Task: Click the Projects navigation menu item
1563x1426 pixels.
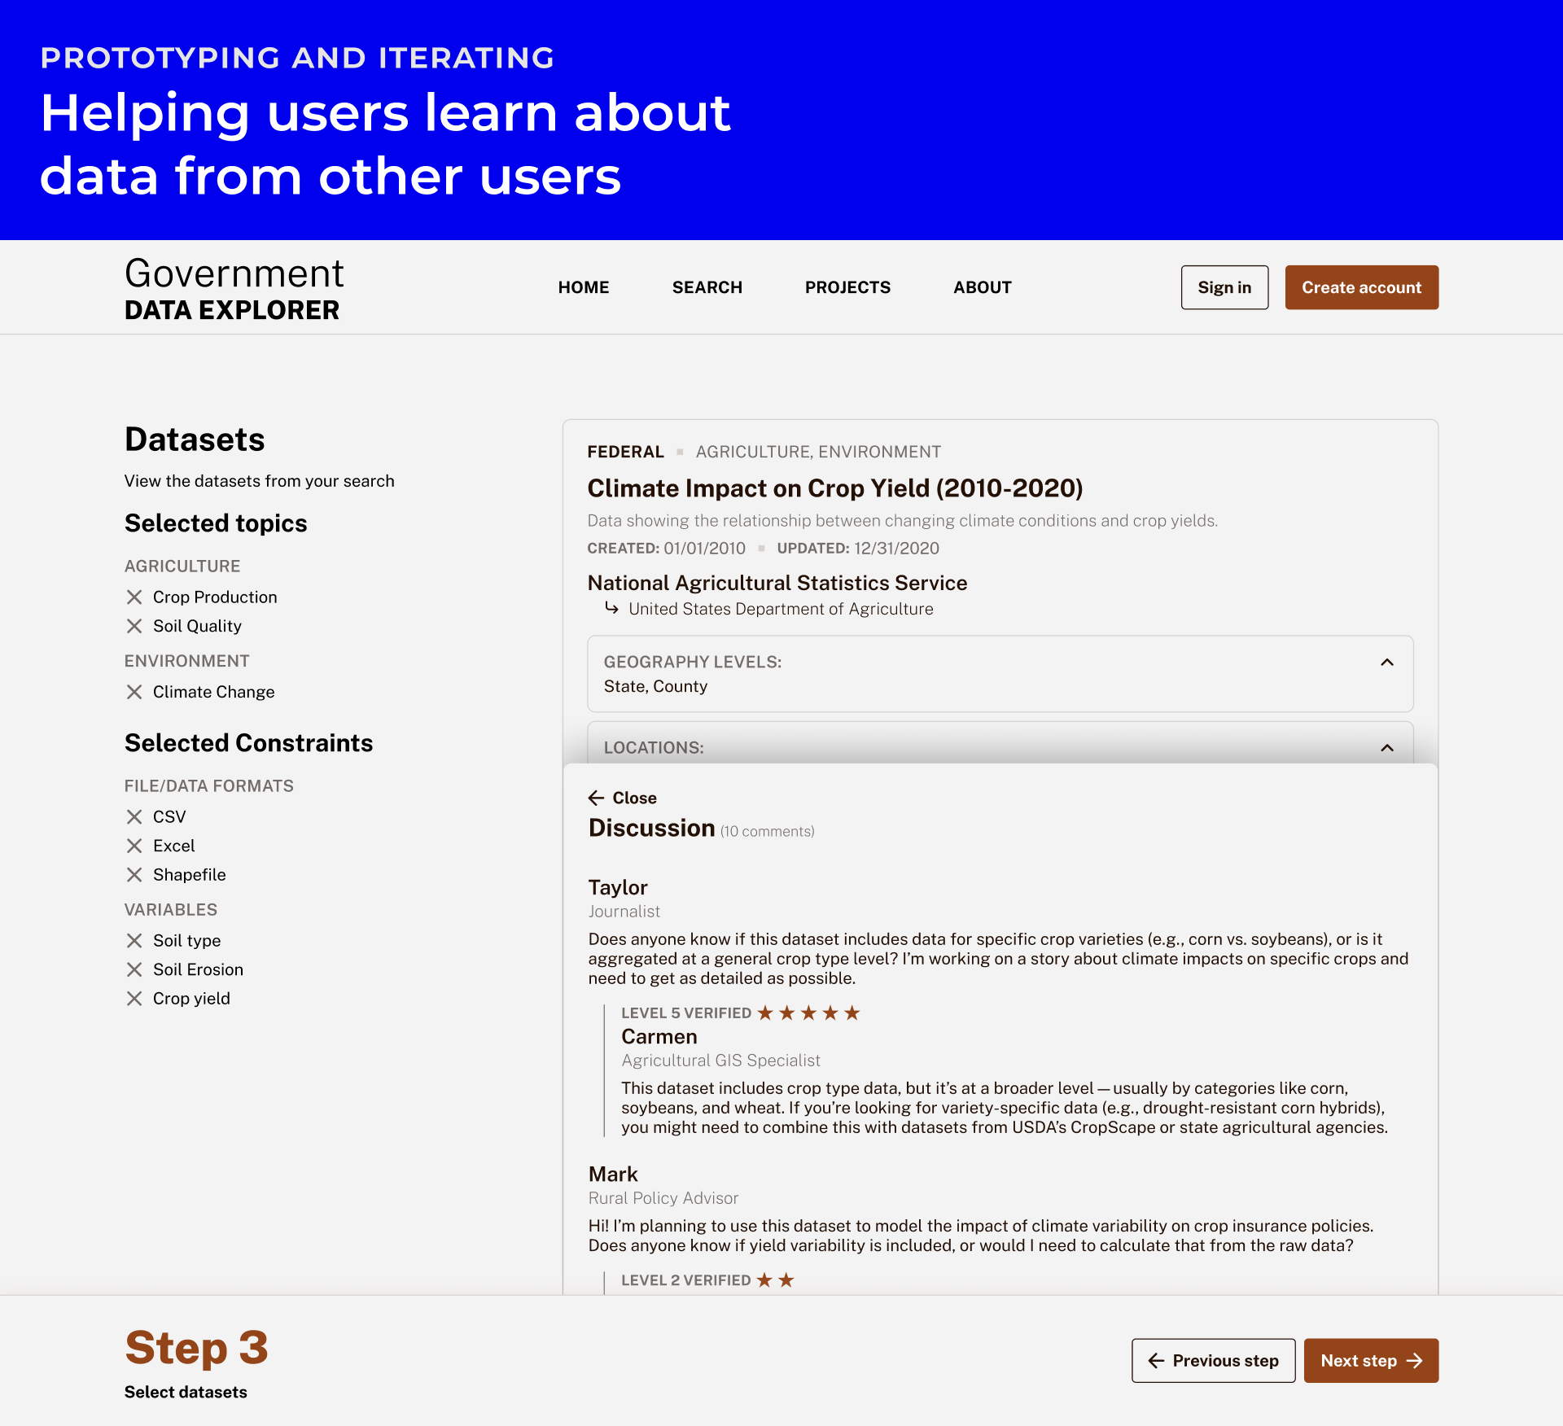Action: click(847, 287)
